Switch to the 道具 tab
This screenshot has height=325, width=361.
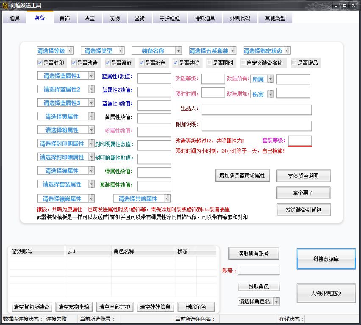click(x=14, y=18)
